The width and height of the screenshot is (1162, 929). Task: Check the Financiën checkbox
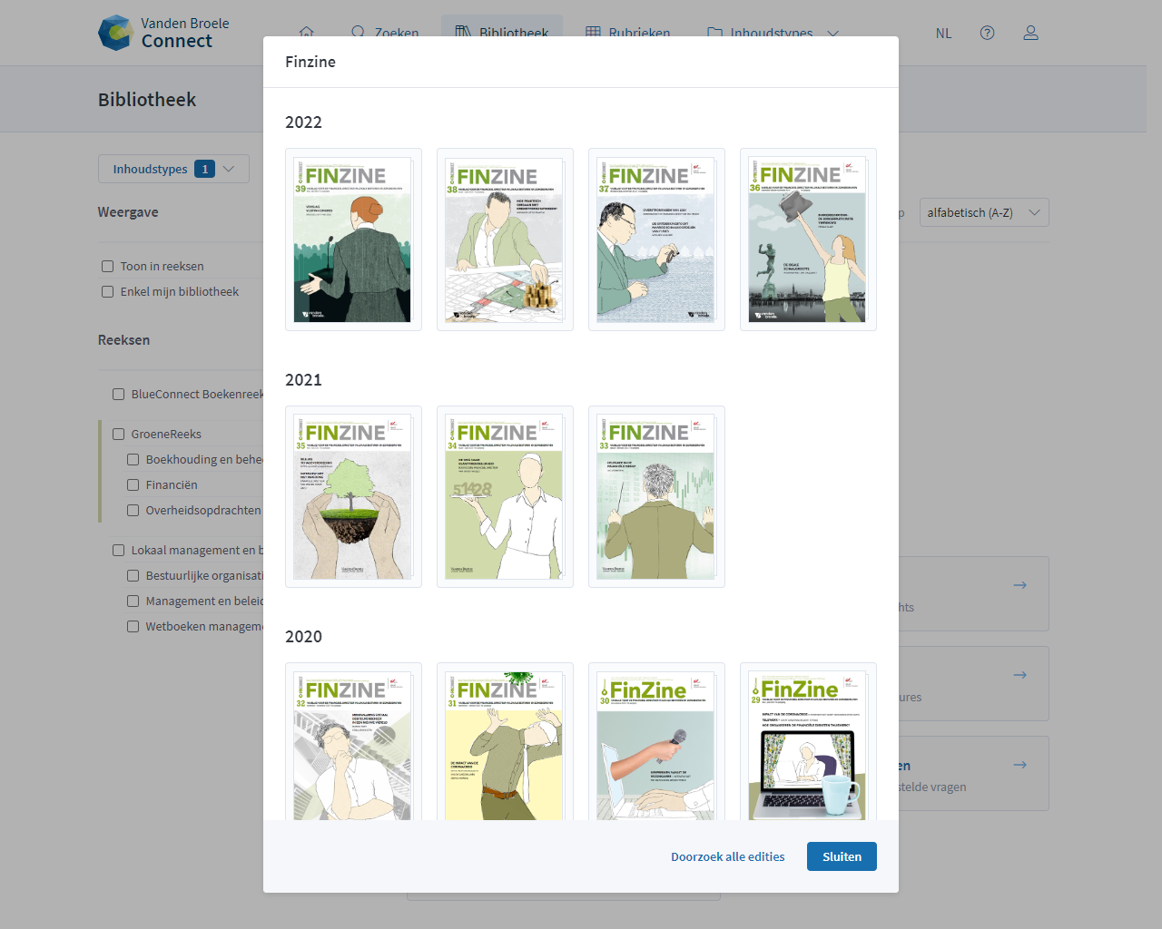[133, 484]
